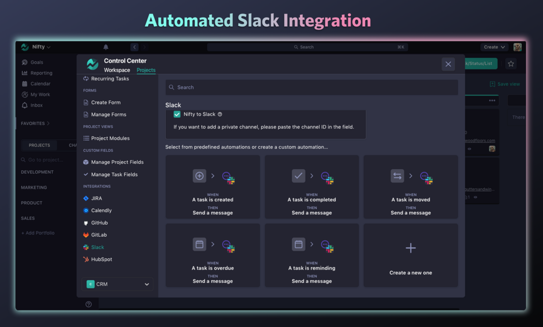Choose the 'A task is created' automation

tap(213, 187)
